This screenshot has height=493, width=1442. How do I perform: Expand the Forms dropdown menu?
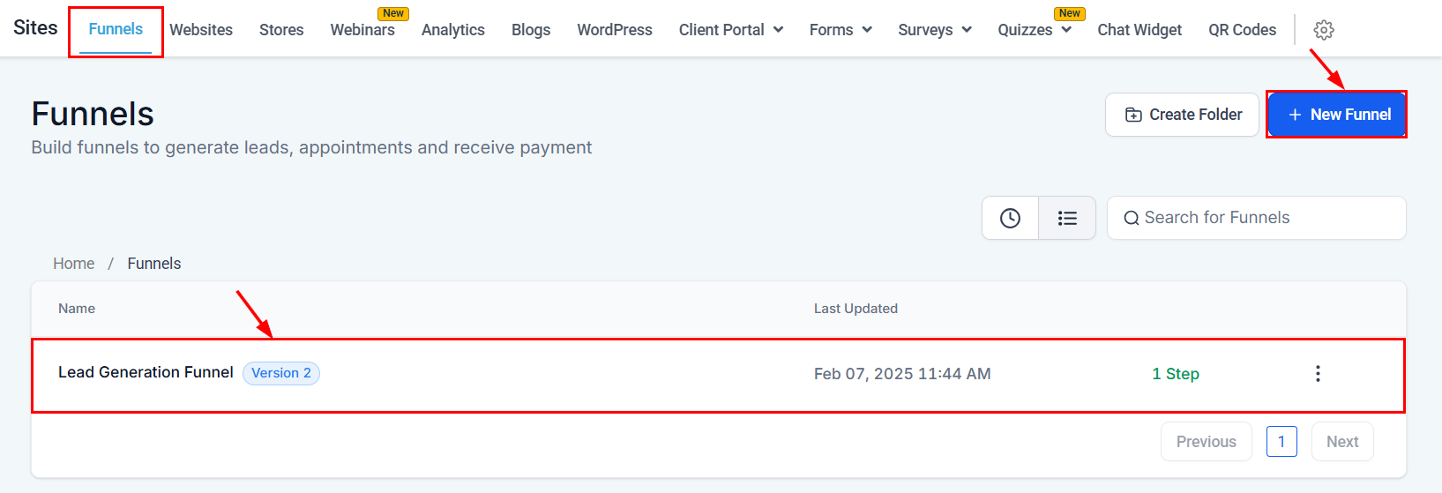[841, 30]
